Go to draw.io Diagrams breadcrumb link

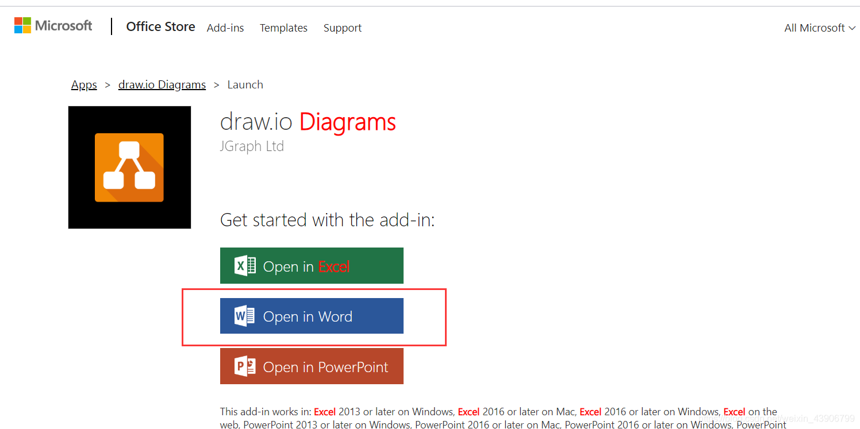[x=162, y=85]
